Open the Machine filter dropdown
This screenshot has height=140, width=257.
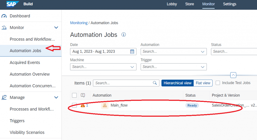[132, 67]
